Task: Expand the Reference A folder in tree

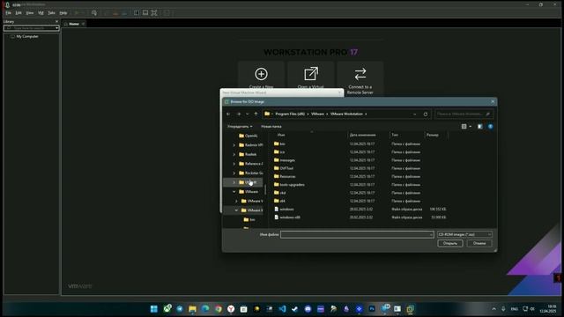Action: [234, 164]
